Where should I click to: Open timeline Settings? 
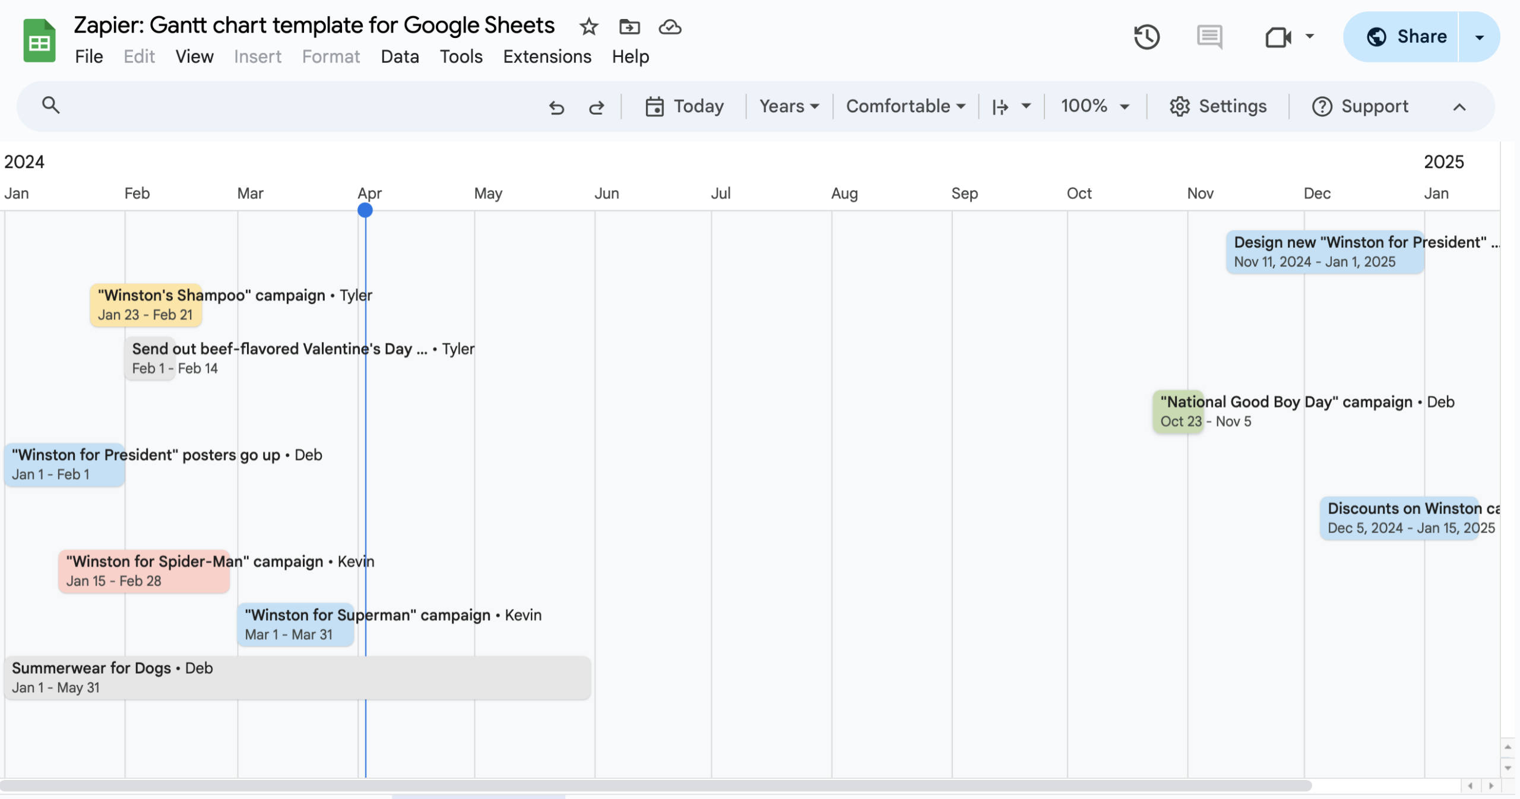point(1218,106)
